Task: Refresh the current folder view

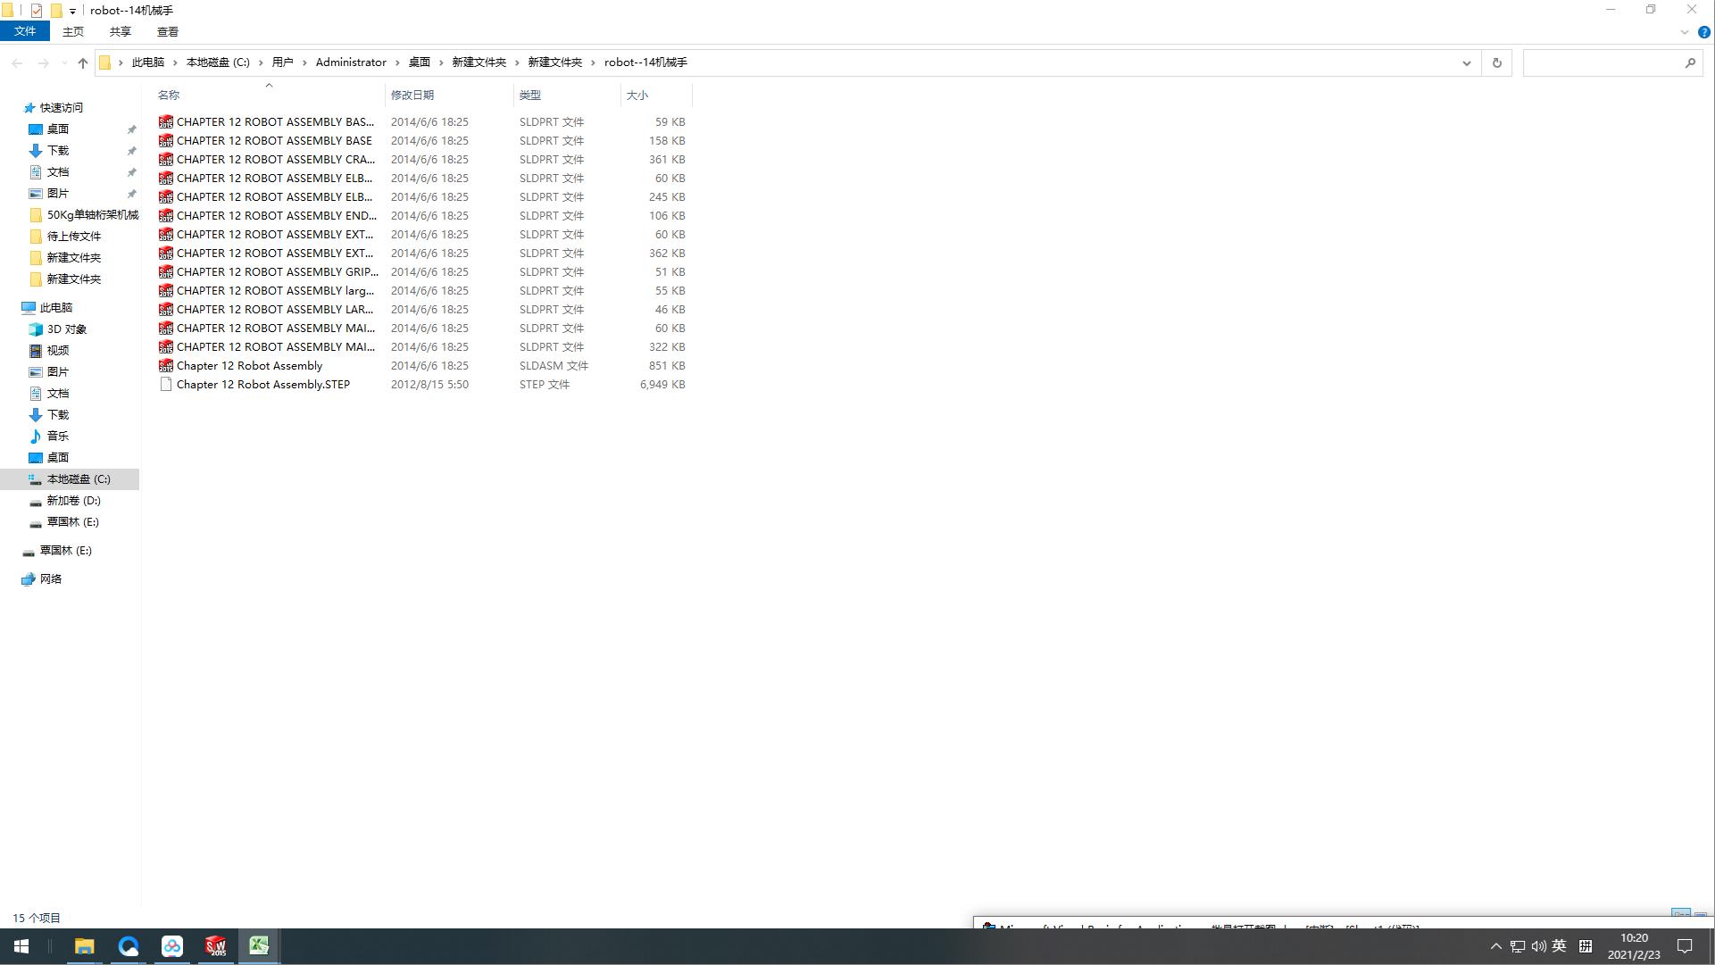Action: (x=1496, y=62)
